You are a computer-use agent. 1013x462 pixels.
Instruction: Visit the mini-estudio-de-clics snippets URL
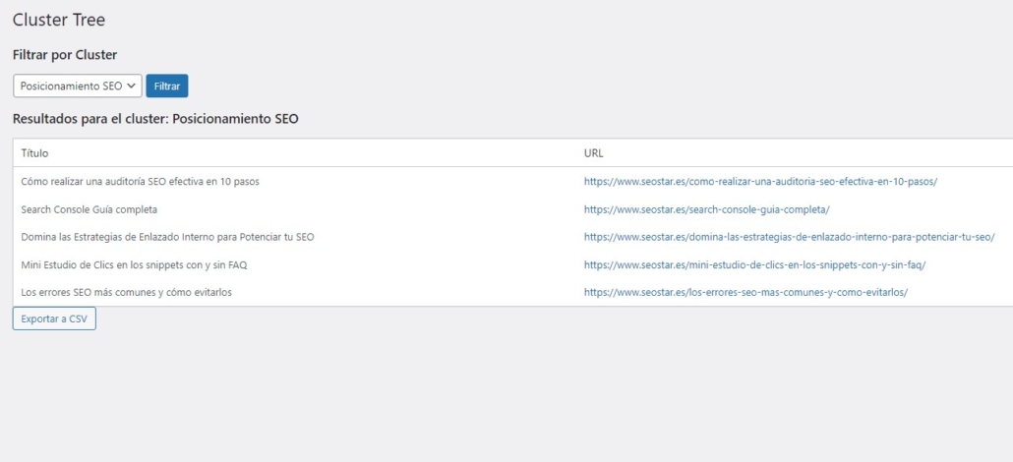click(754, 264)
